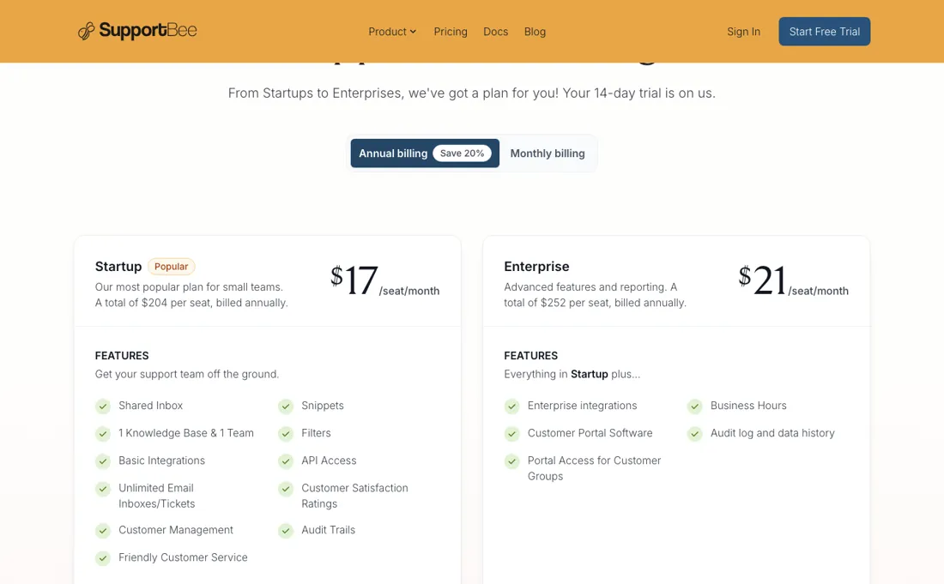Viewport: 944px width, 584px height.
Task: Click the "Customer Management" feature text
Action: tap(176, 530)
